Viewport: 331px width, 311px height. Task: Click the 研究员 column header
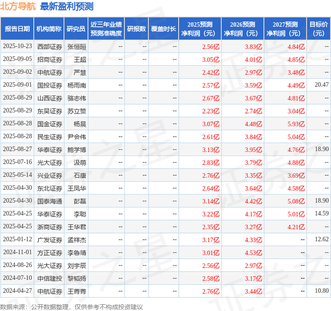click(76, 29)
